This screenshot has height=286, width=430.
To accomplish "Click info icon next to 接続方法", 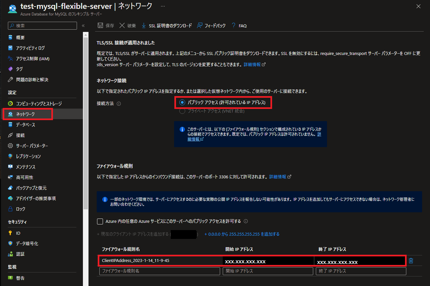I will (x=119, y=104).
